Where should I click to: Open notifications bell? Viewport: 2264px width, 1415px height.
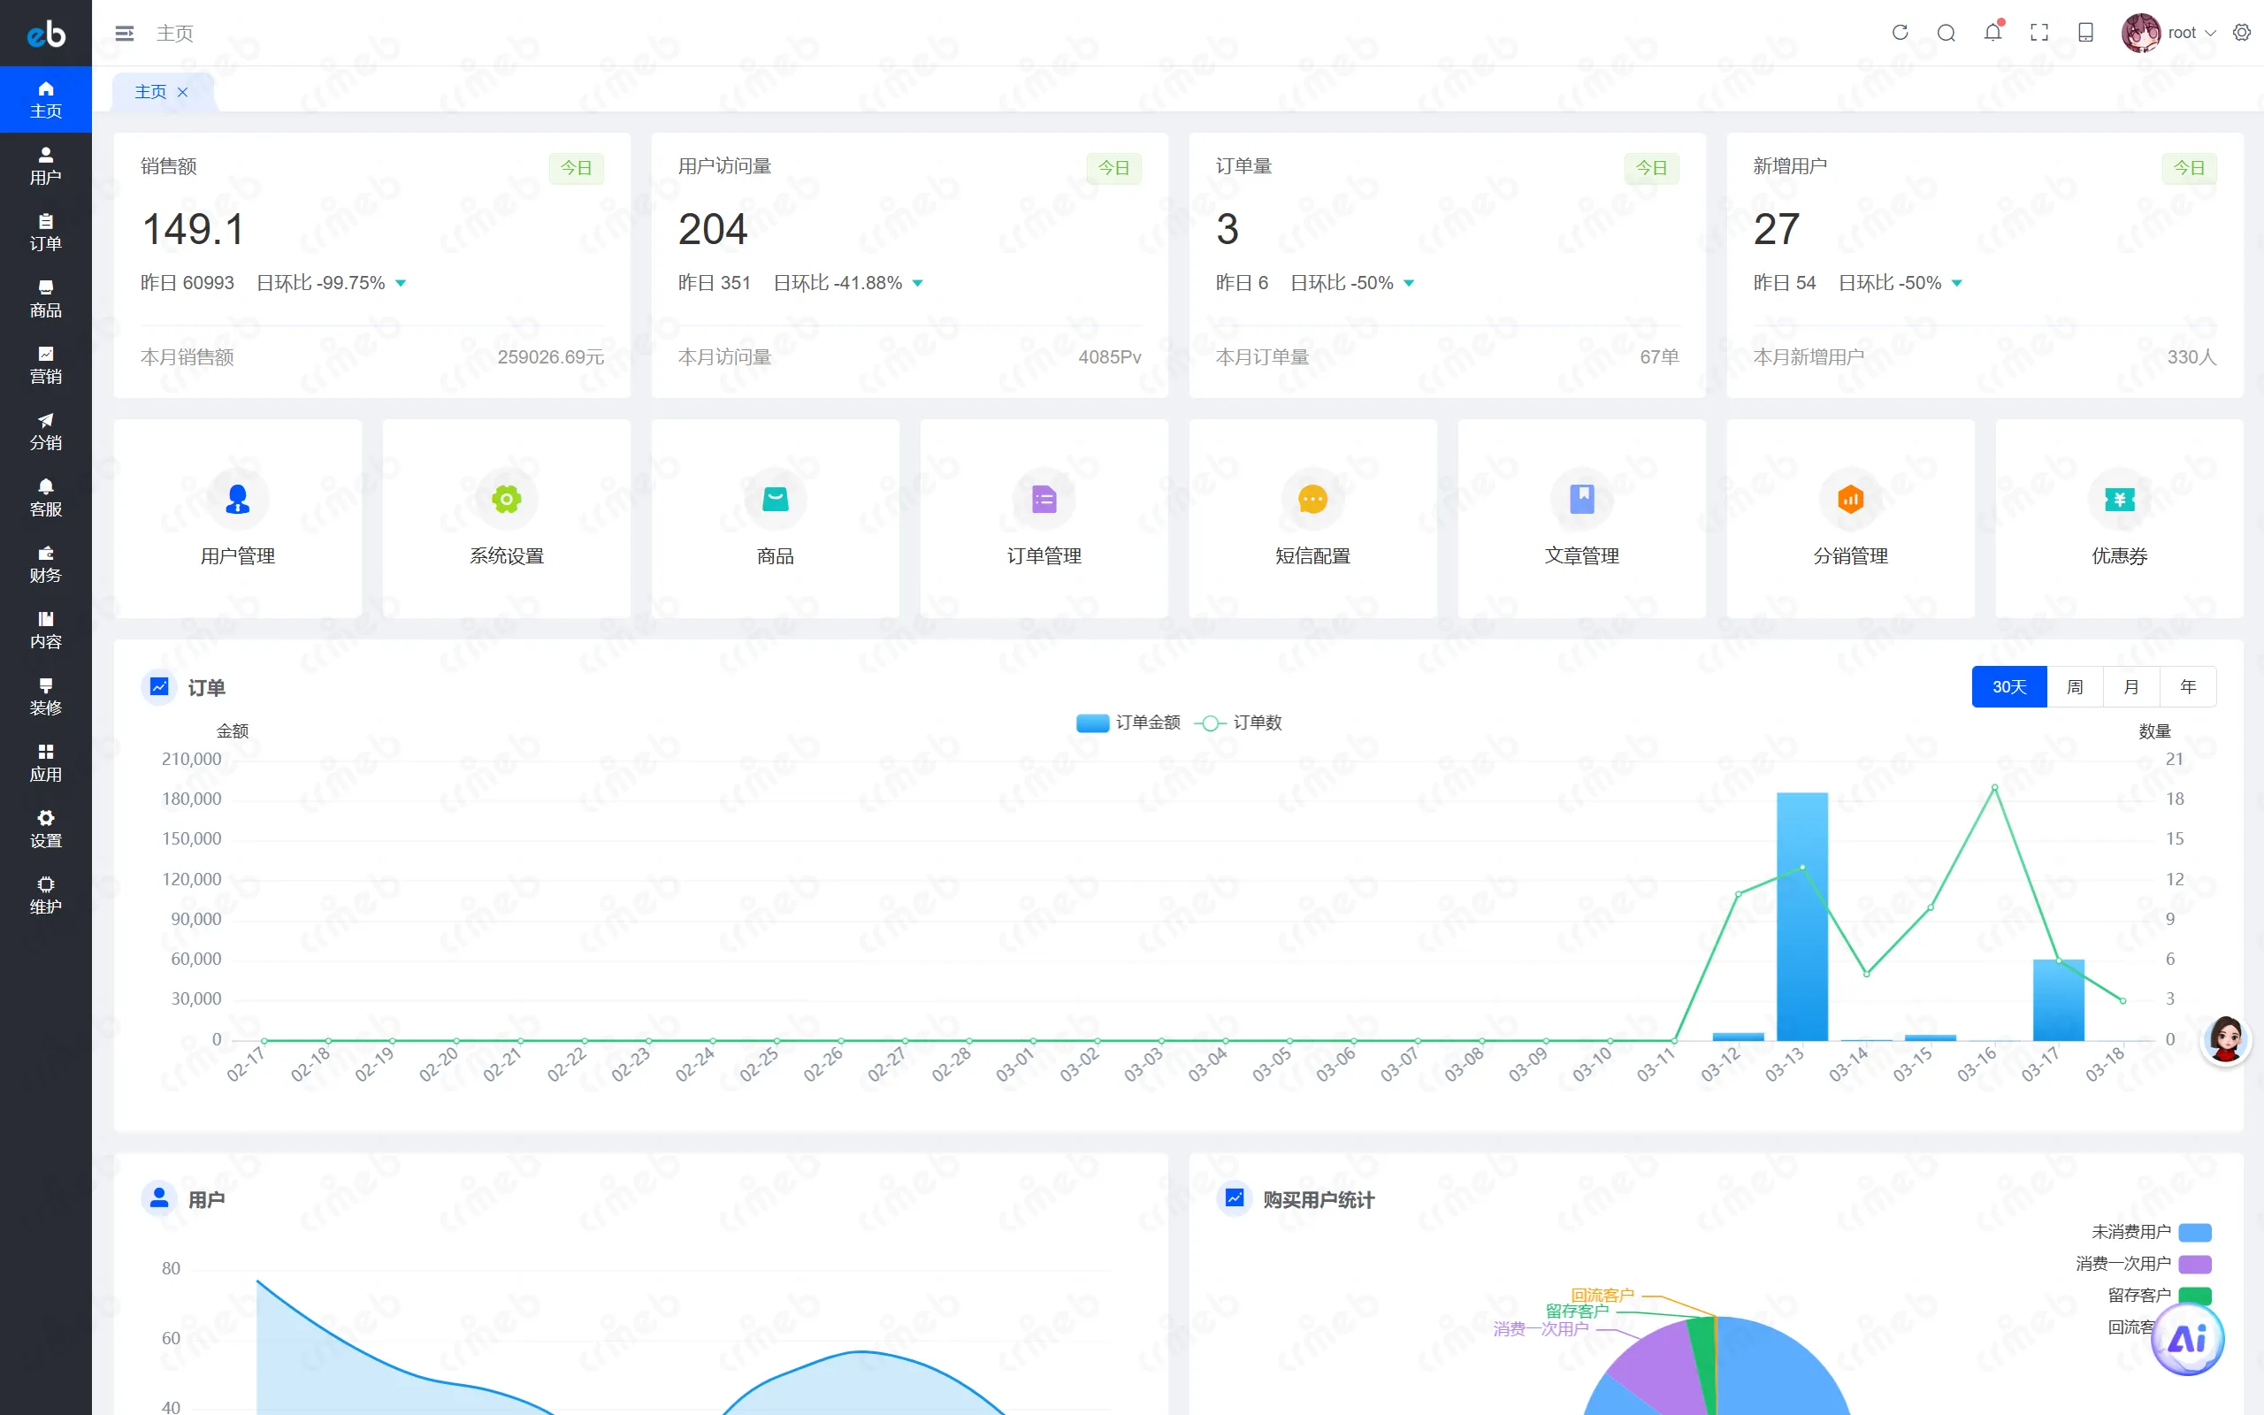click(x=1992, y=33)
